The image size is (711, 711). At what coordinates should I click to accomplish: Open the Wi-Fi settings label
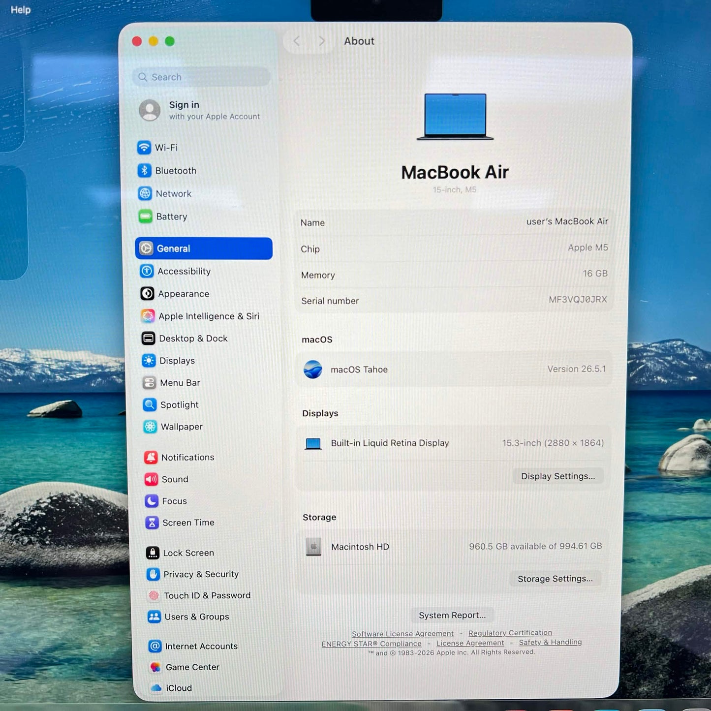point(166,148)
